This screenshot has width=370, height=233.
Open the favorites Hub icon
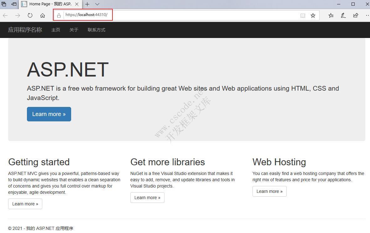331,15
